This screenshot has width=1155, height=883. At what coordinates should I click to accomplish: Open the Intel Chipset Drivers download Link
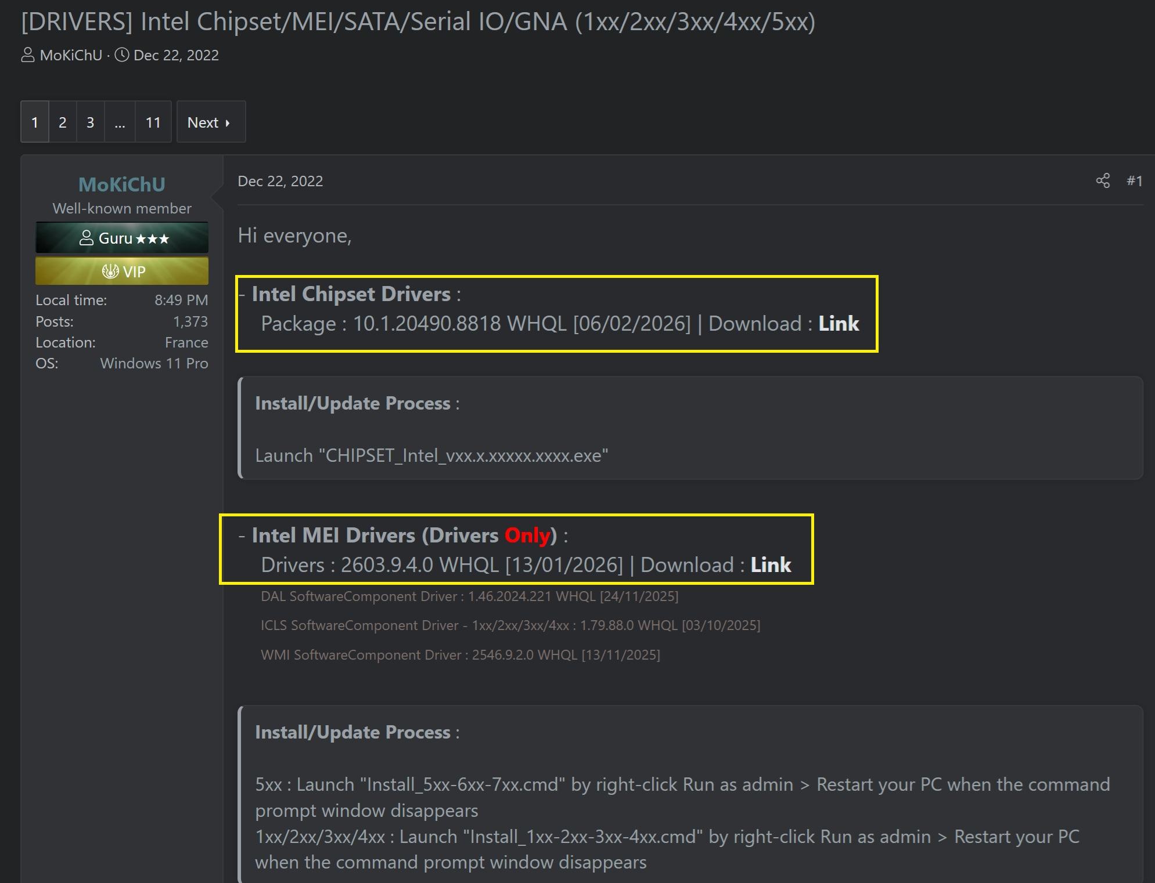click(x=839, y=324)
